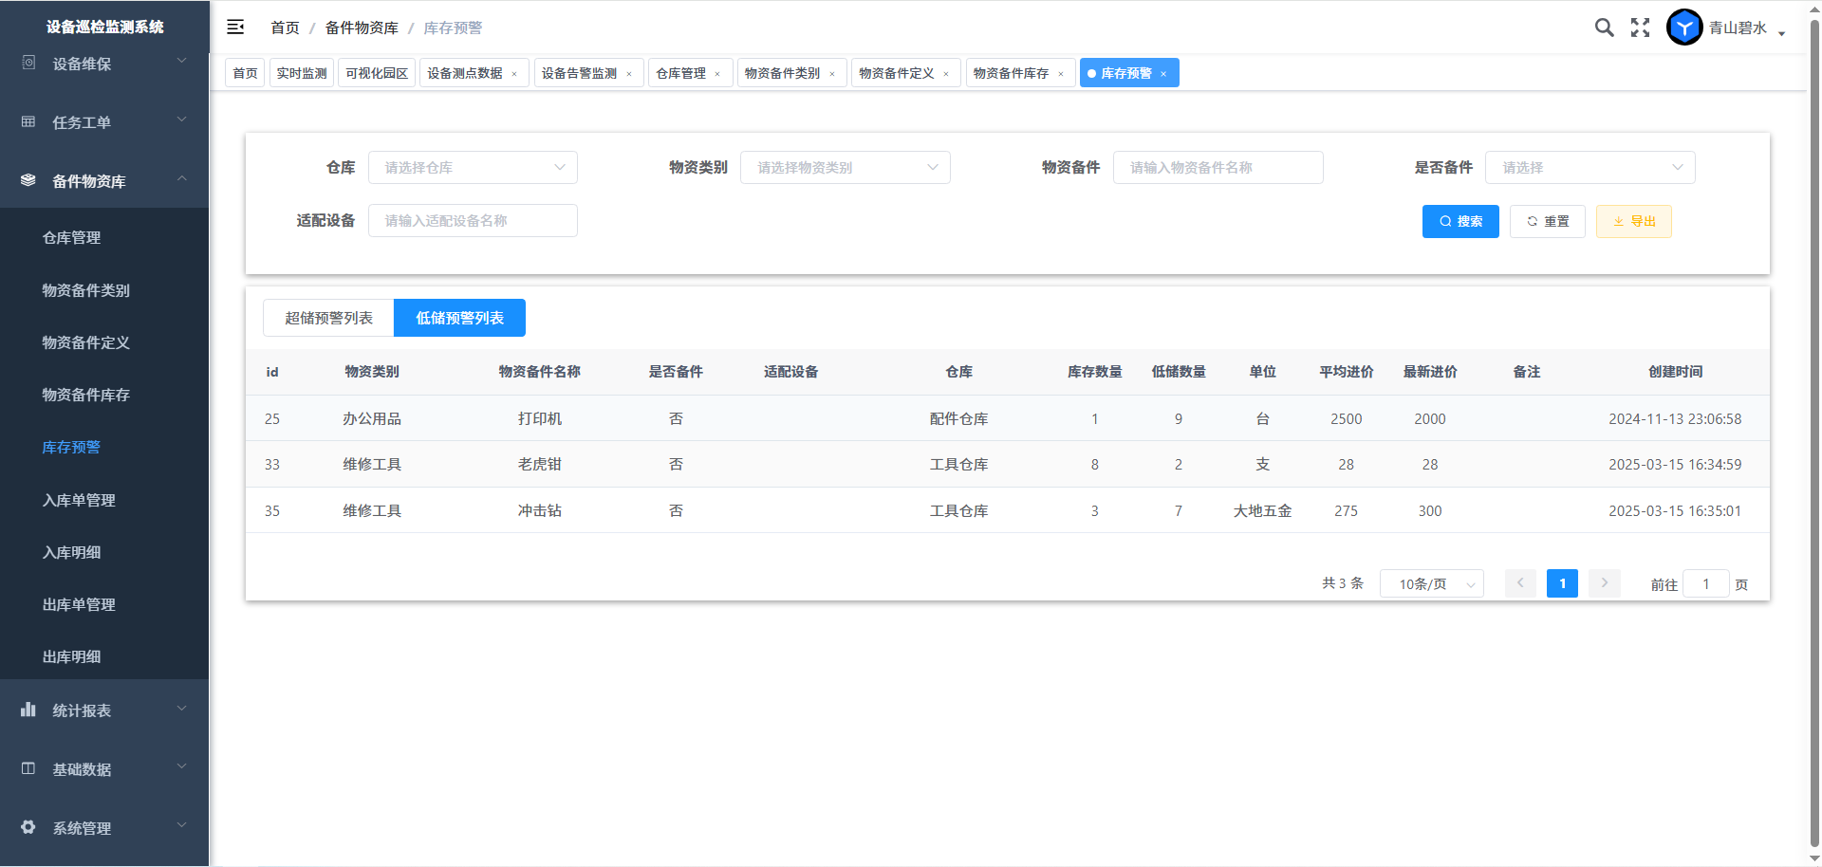Screen dimensions: 1822x867
Task: Change the 10条/页 page size selector
Action: click(x=1431, y=584)
